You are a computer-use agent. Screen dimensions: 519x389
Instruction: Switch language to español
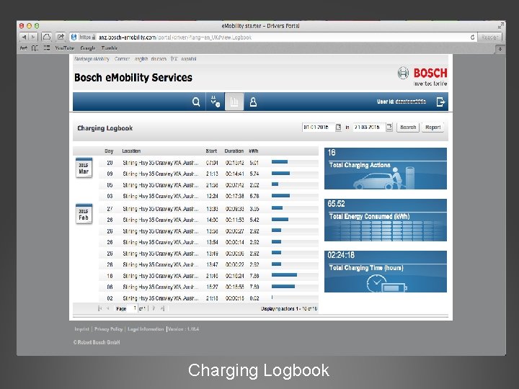(189, 59)
